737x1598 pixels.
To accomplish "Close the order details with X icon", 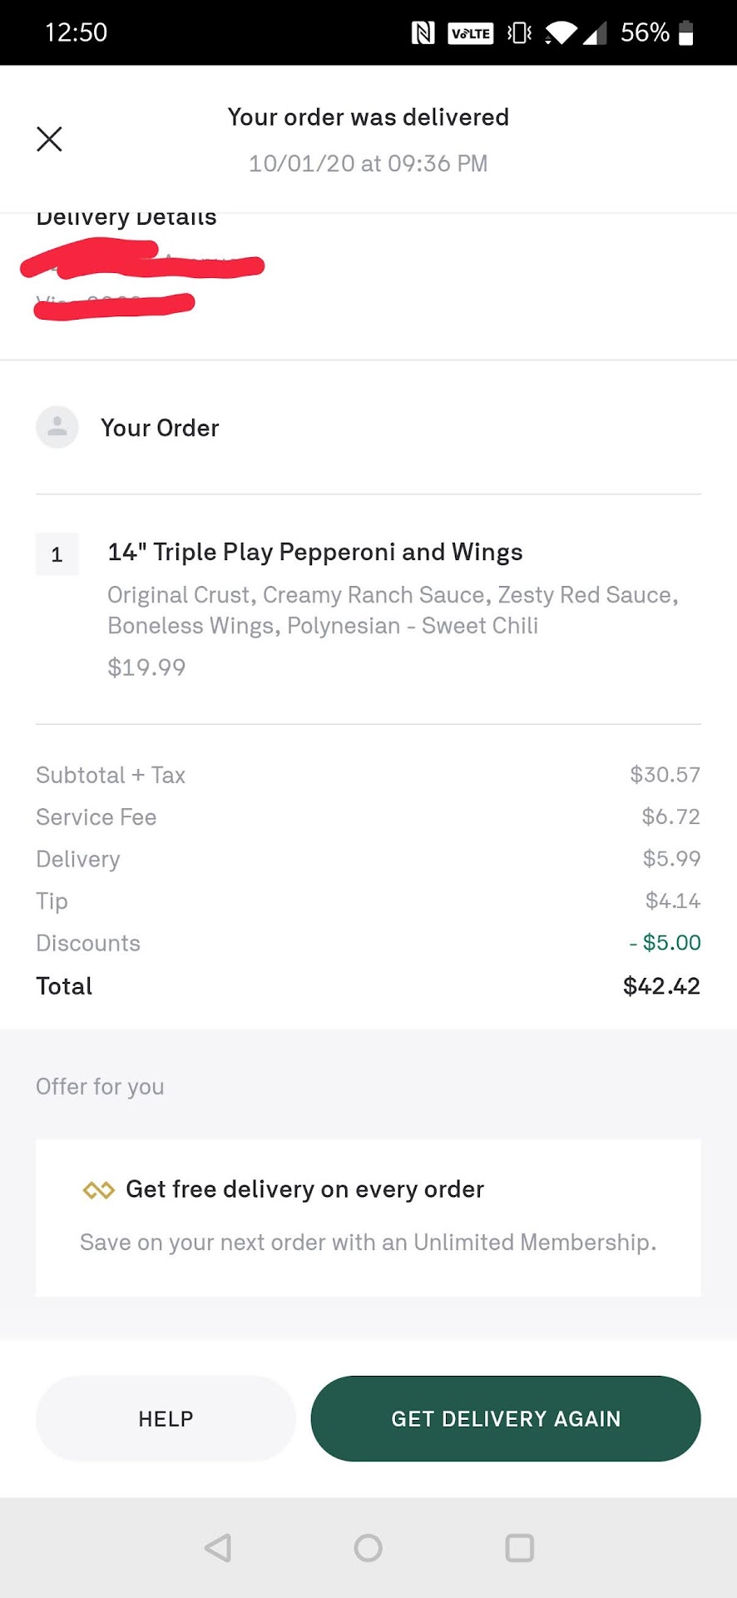I will coord(50,139).
